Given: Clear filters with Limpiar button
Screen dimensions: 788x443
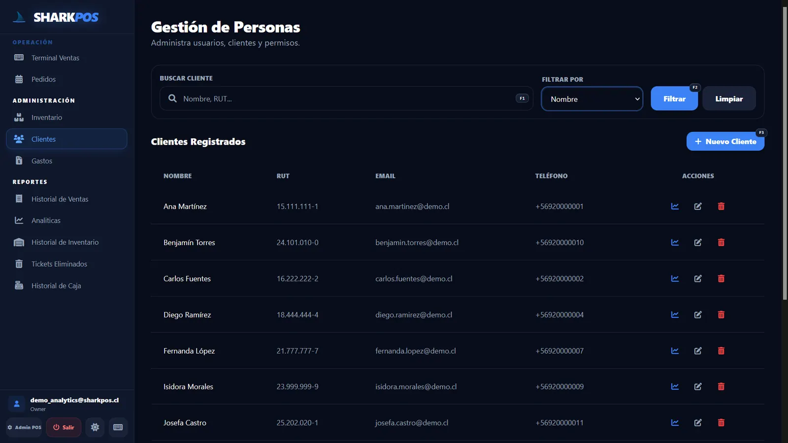Looking at the screenshot, I should 729,98.
